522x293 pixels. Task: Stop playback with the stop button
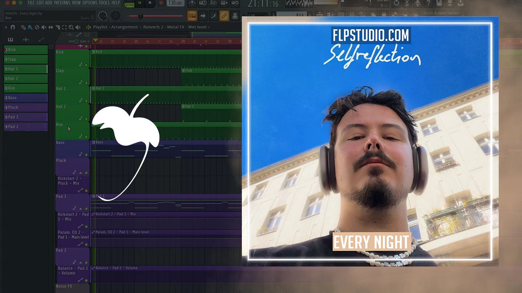(150, 3)
